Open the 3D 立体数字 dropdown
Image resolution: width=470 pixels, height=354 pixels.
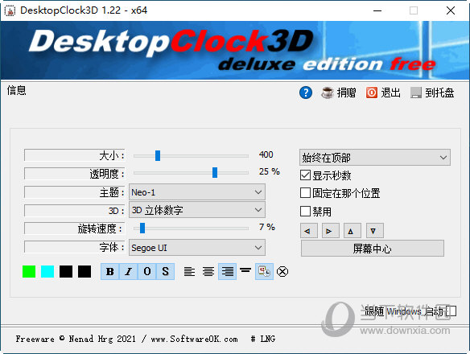[x=197, y=210]
